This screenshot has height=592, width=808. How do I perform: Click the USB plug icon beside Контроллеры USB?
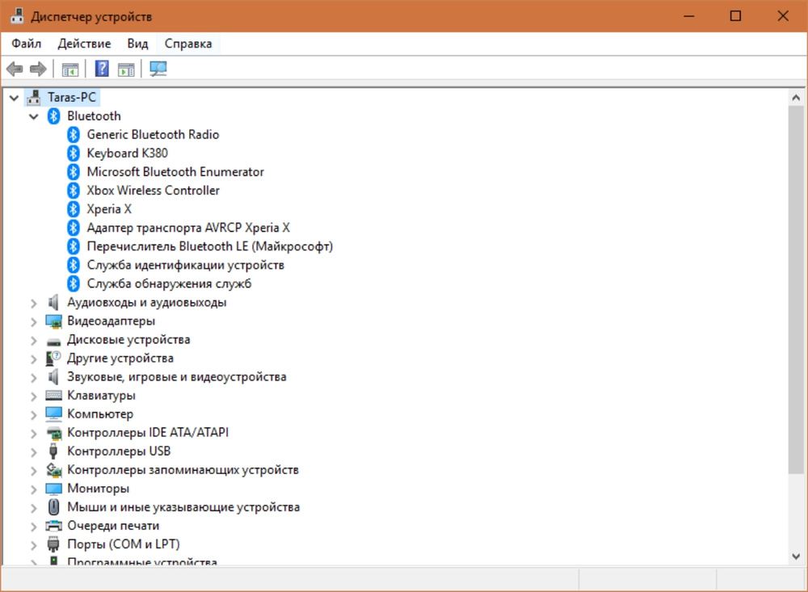tap(54, 451)
